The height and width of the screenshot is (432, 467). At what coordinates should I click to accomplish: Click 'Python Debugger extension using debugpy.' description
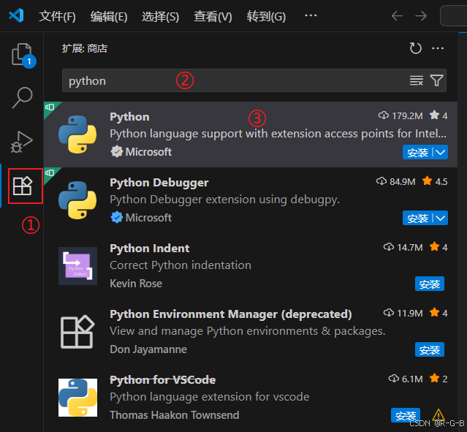click(224, 200)
